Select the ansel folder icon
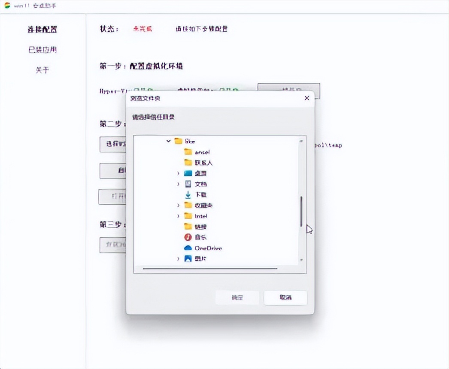This screenshot has width=449, height=369. [x=188, y=151]
